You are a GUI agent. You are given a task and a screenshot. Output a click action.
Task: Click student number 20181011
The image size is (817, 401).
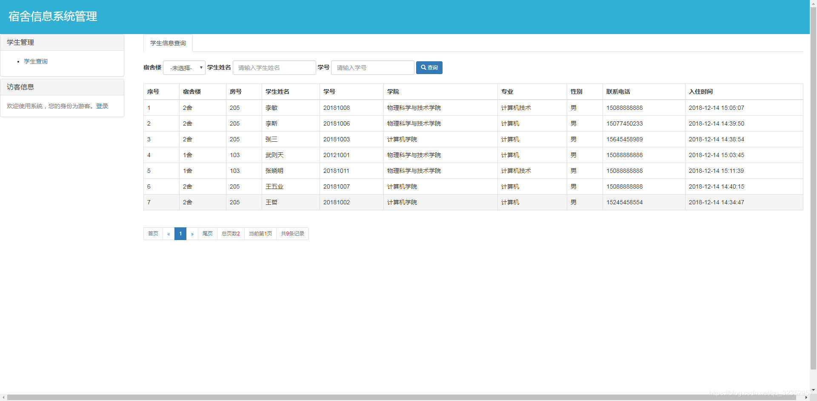pos(336,171)
